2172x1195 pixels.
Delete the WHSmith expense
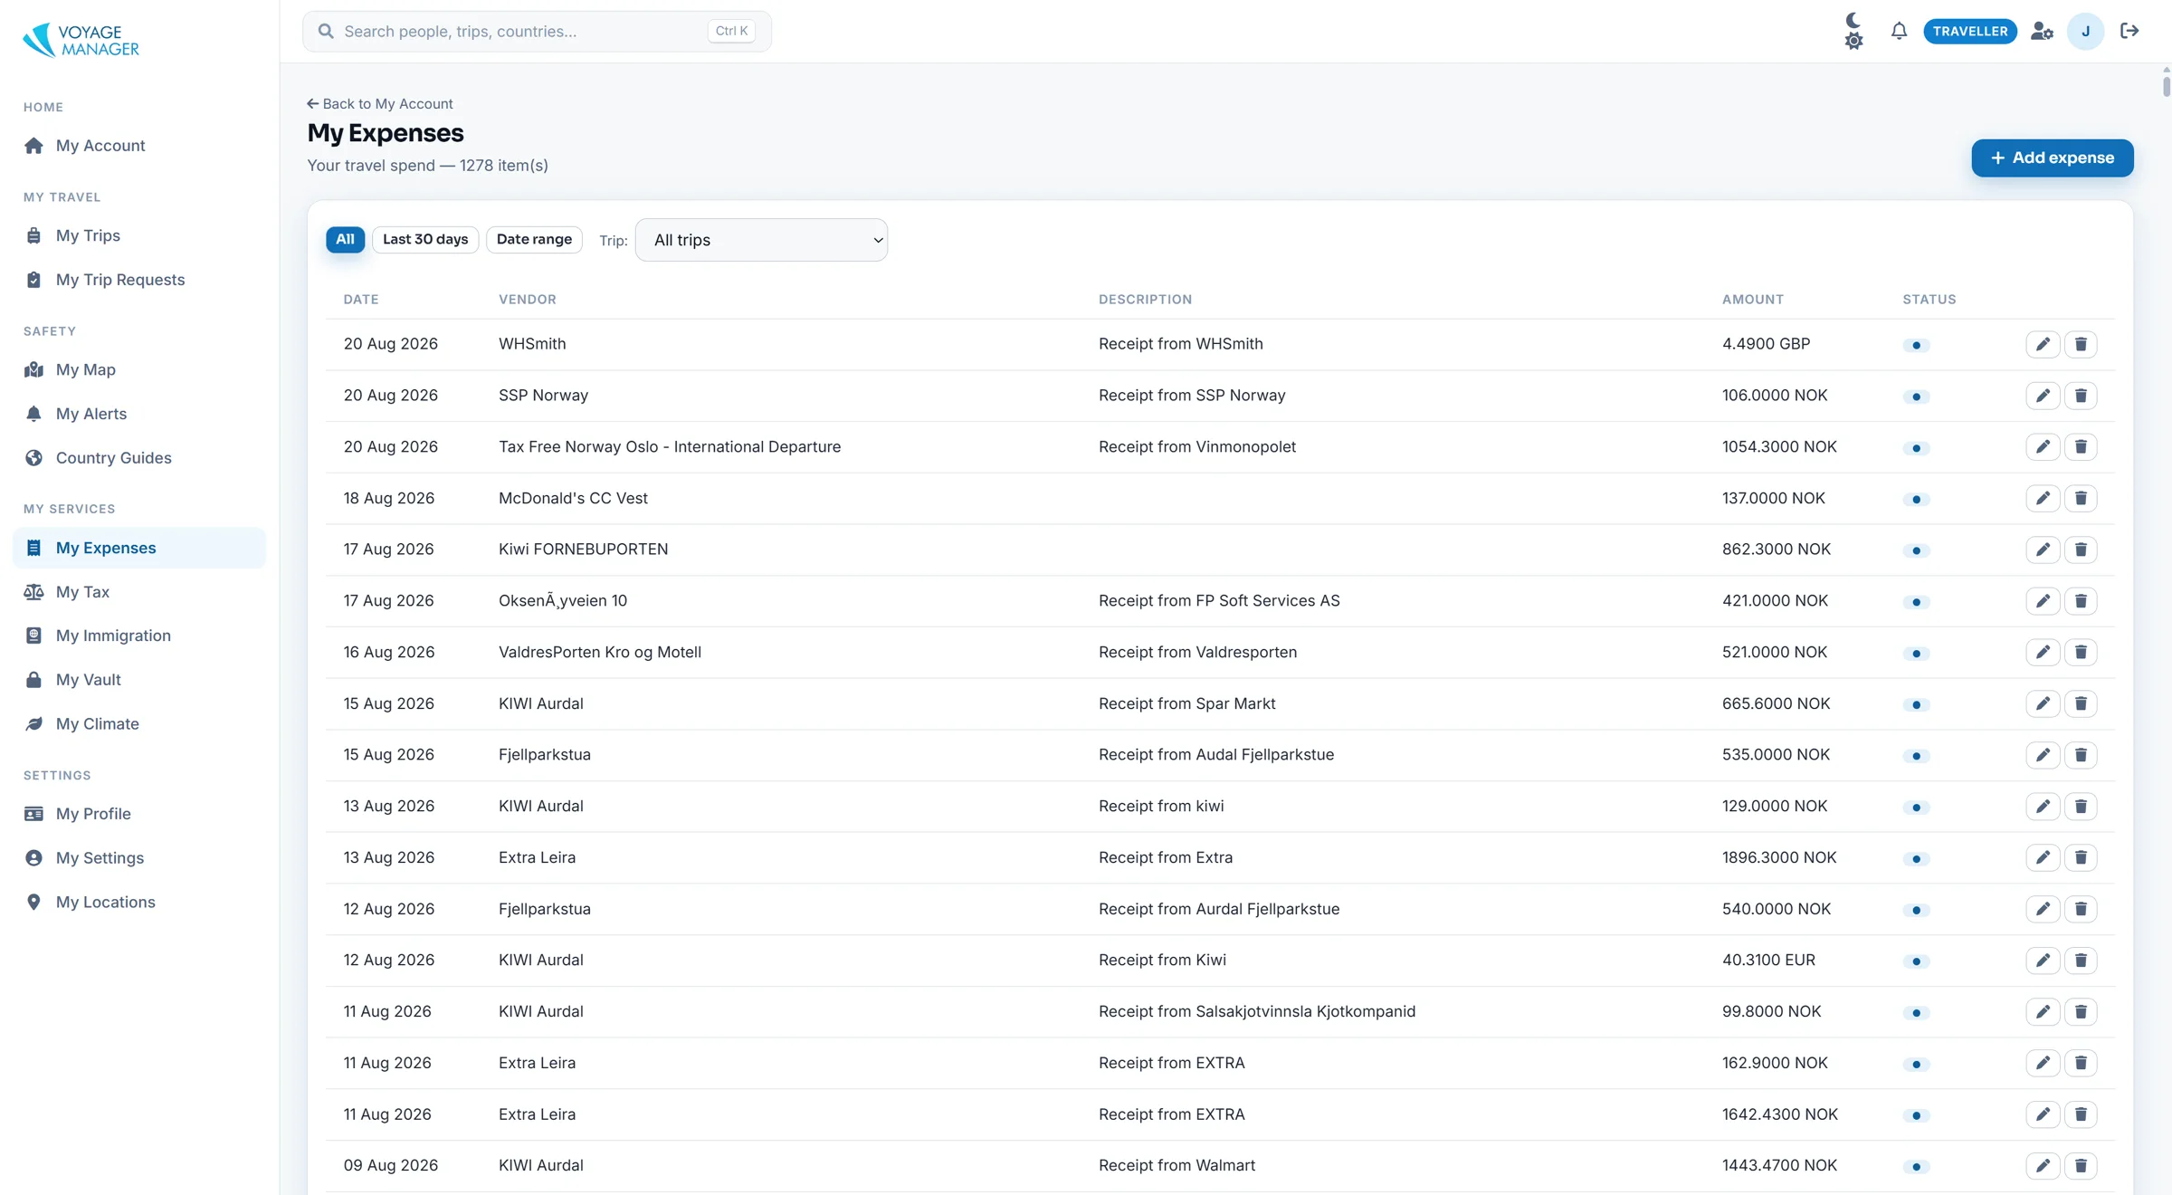tap(2081, 344)
